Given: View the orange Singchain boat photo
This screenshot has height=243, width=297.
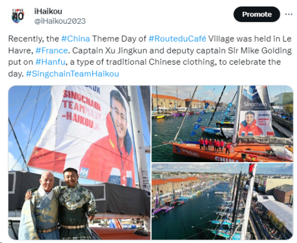Looking at the screenshot, I should click(222, 124).
